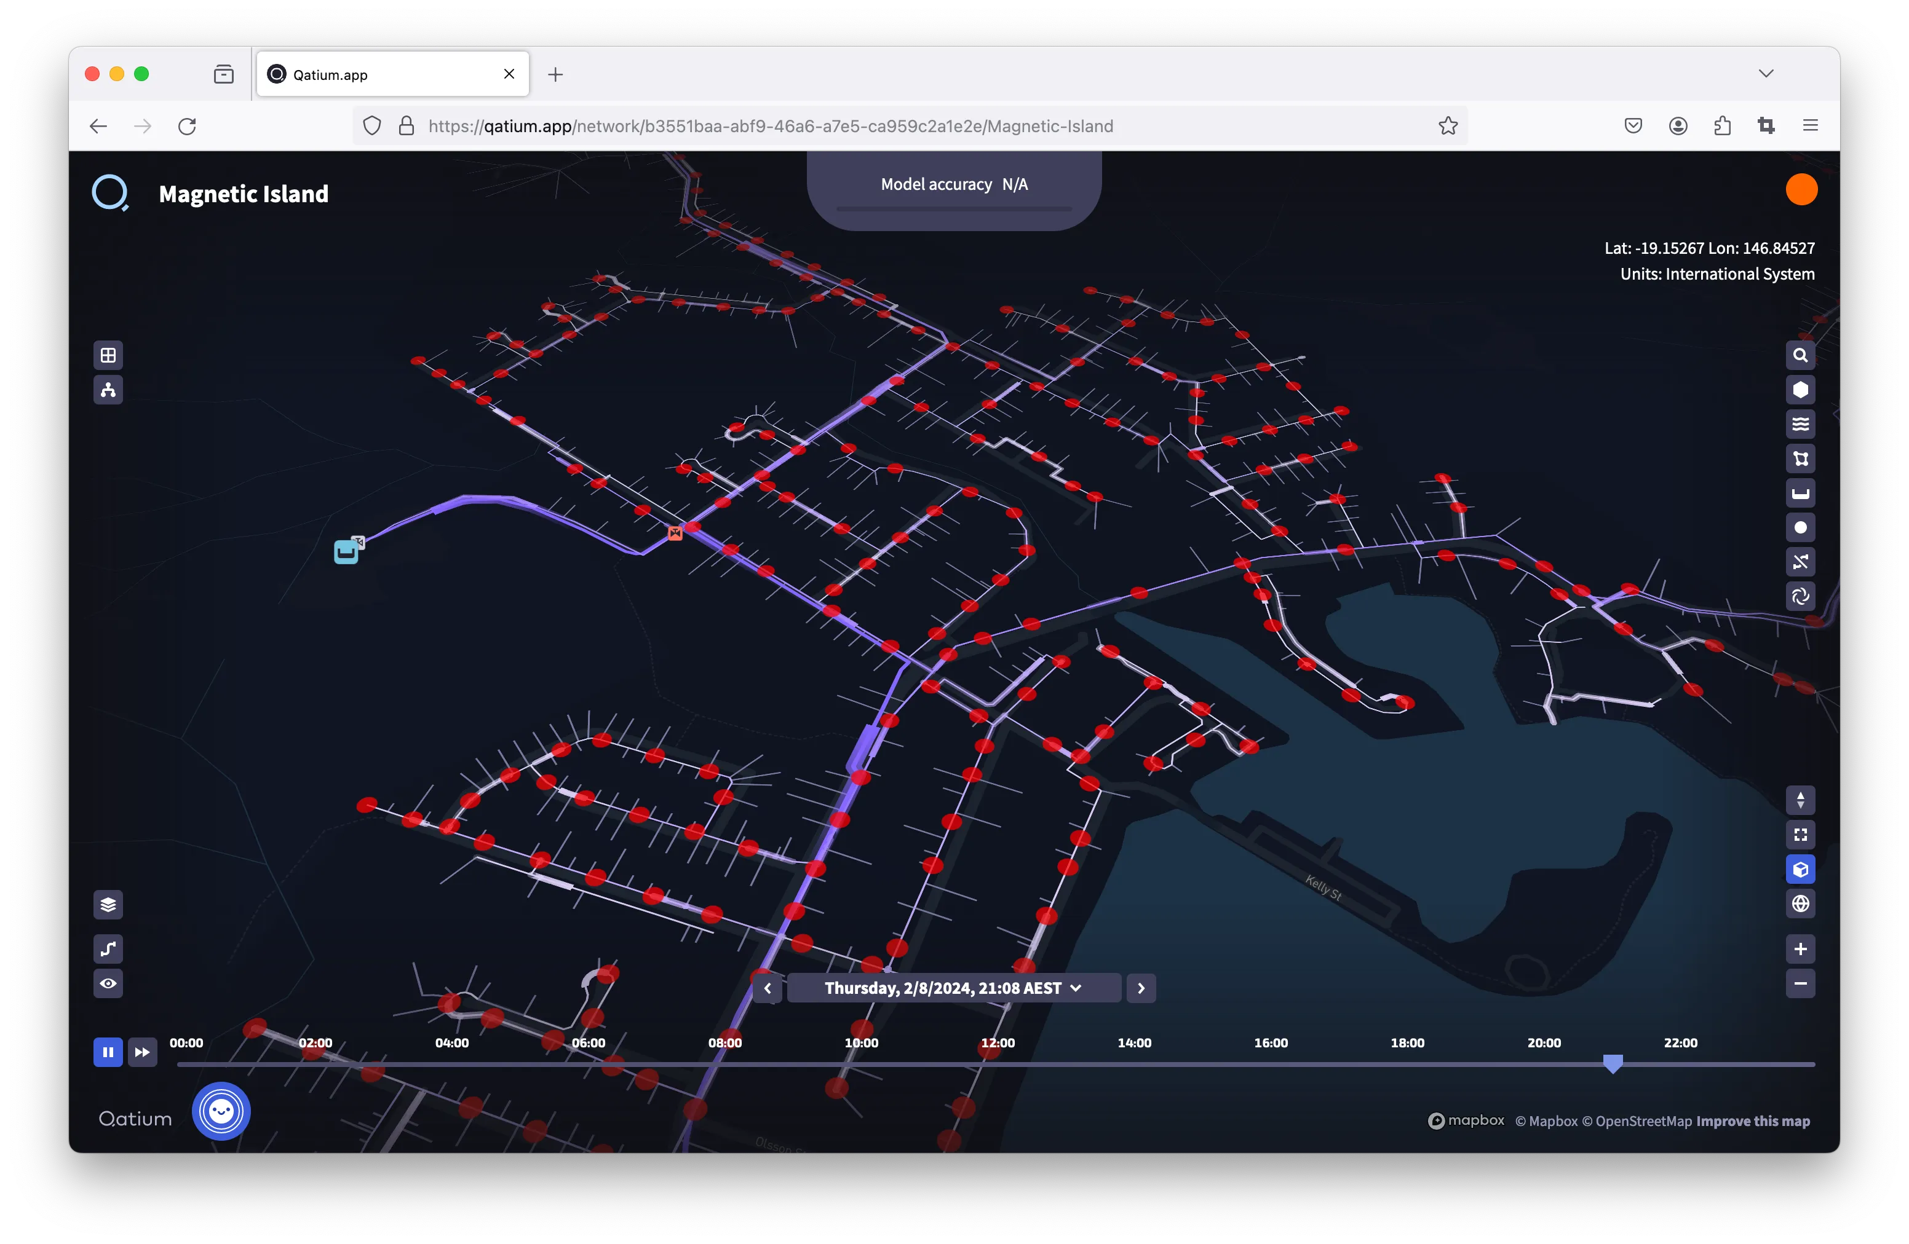Bookmark this page with the star
The image size is (1909, 1244).
click(1448, 126)
